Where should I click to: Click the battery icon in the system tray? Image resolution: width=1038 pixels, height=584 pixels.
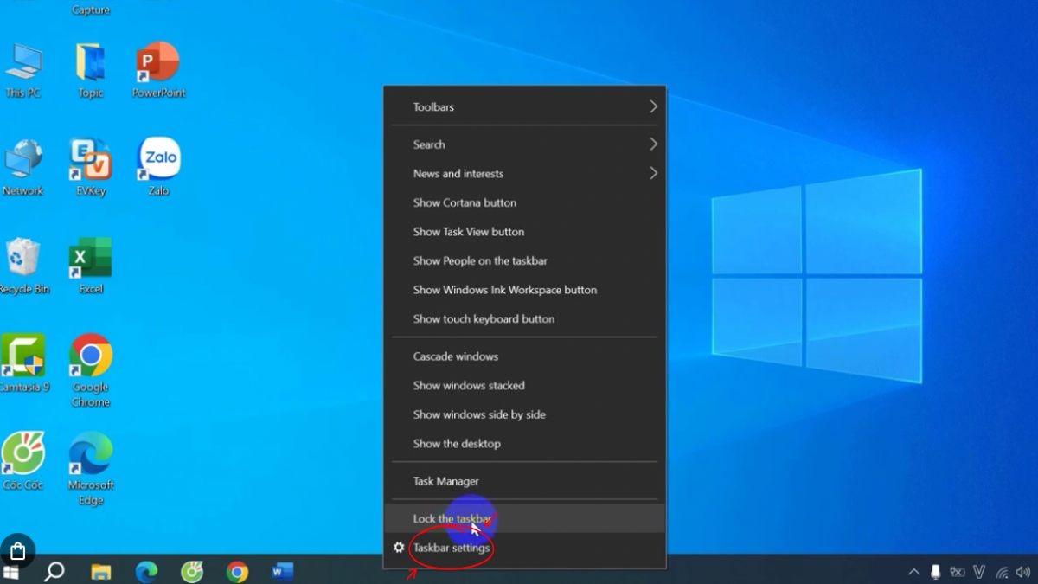(x=957, y=572)
